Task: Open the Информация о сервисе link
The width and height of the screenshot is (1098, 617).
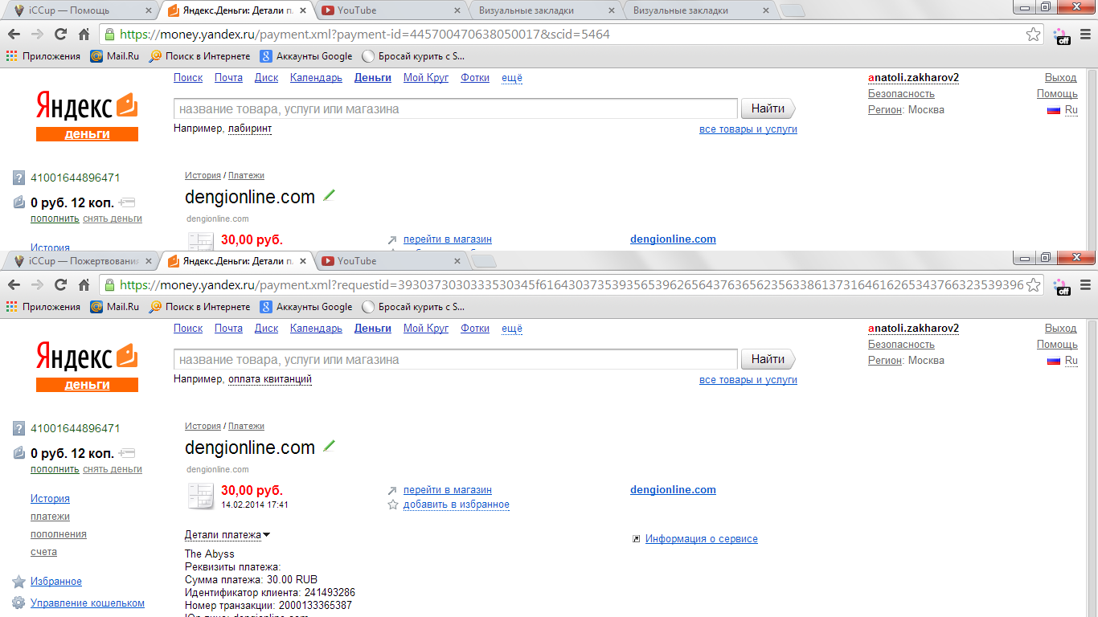Action: coord(702,539)
